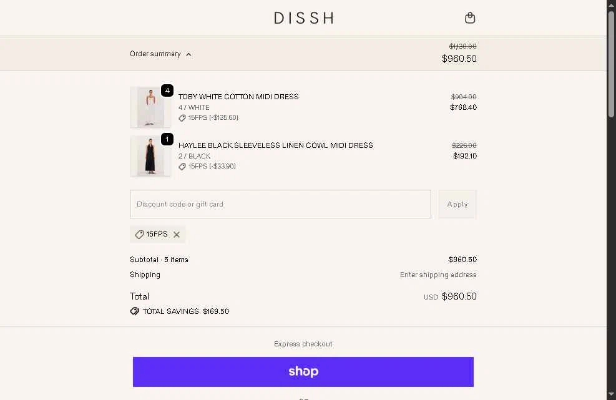616x400 pixels.
Task: Click the Order summary label
Action: pos(155,54)
